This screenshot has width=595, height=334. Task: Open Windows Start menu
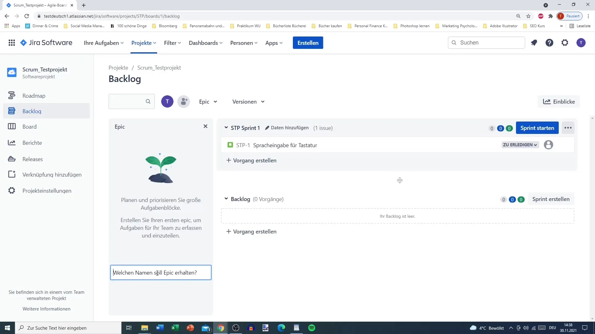(7, 328)
